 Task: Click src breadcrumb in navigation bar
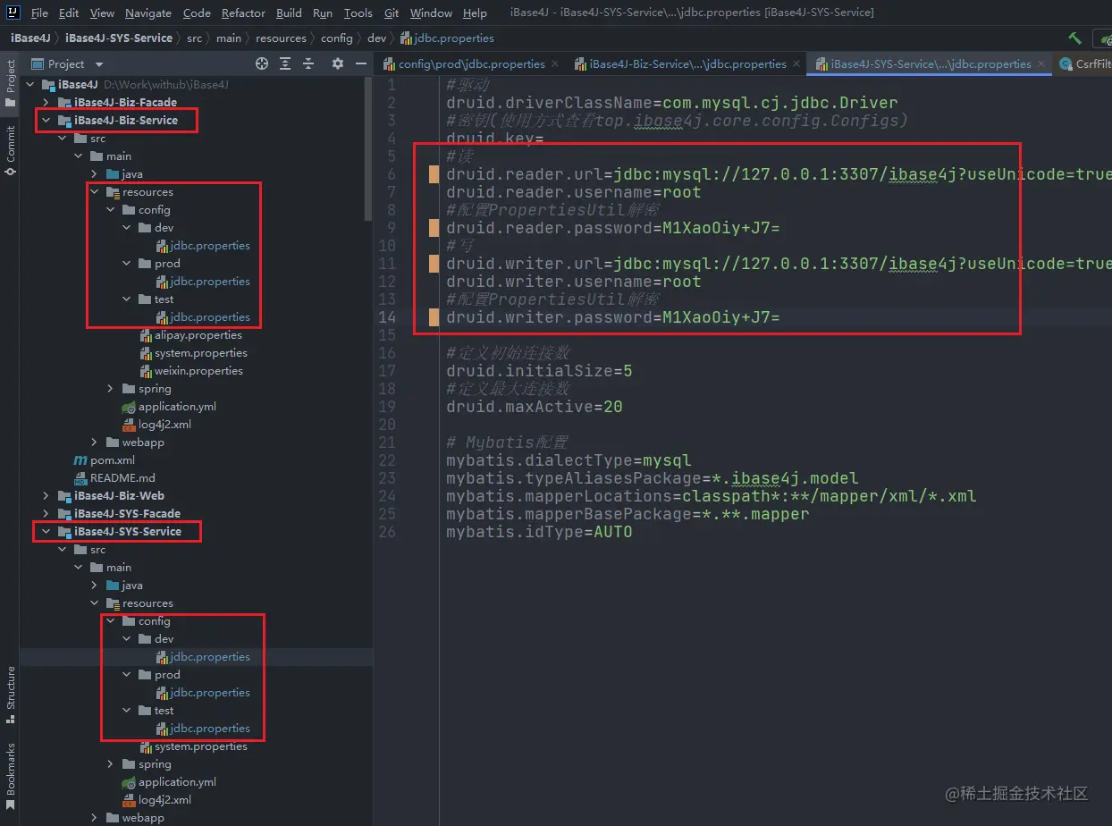[195, 38]
